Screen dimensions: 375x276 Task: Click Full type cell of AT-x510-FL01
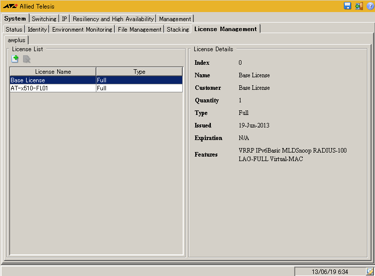click(139, 88)
